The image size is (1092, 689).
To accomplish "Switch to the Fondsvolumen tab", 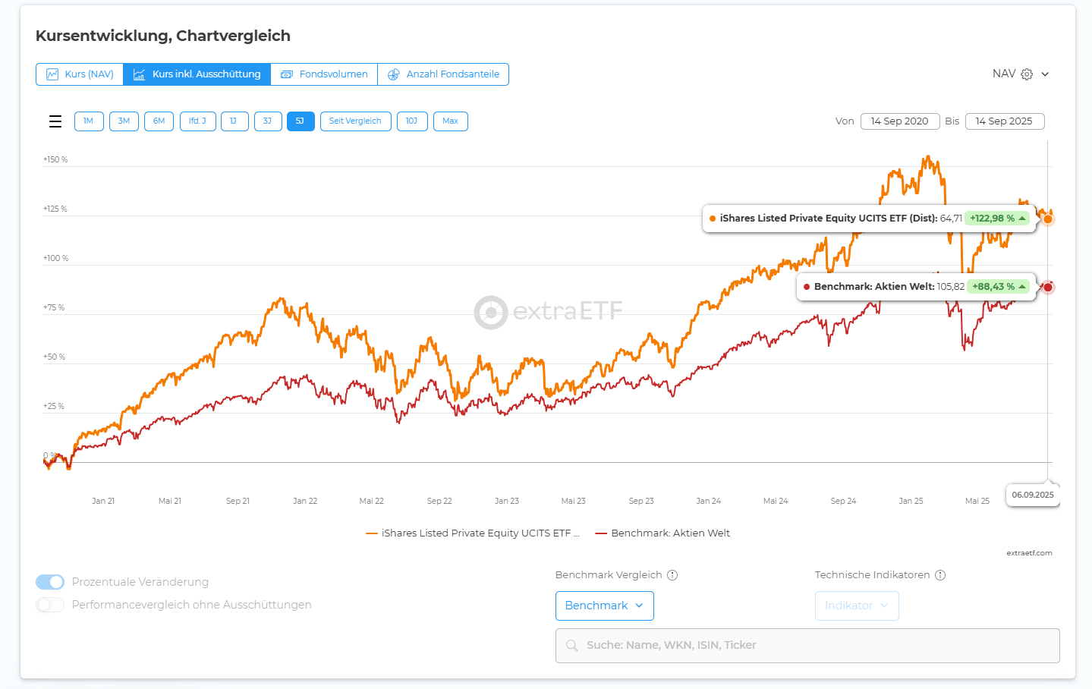I will [325, 74].
